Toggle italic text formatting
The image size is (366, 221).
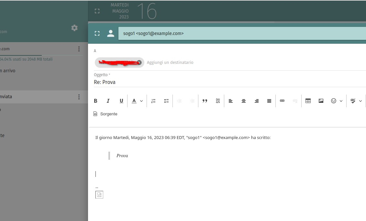pos(108,101)
